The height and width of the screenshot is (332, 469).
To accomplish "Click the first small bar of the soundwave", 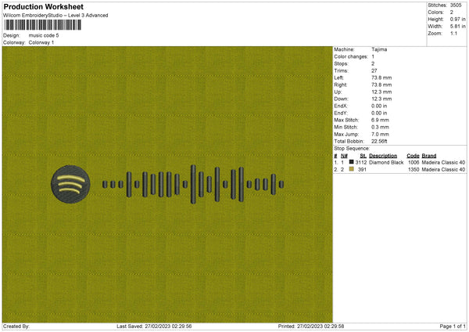I will [x=105, y=184].
